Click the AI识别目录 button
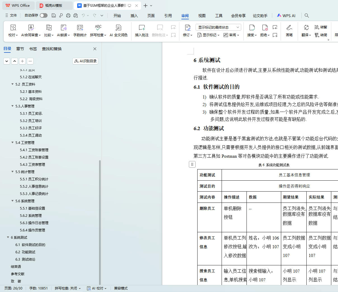 point(85,61)
